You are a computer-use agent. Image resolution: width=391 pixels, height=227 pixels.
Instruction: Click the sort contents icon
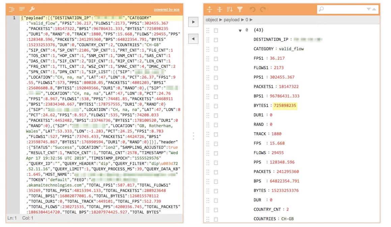(x=230, y=9)
